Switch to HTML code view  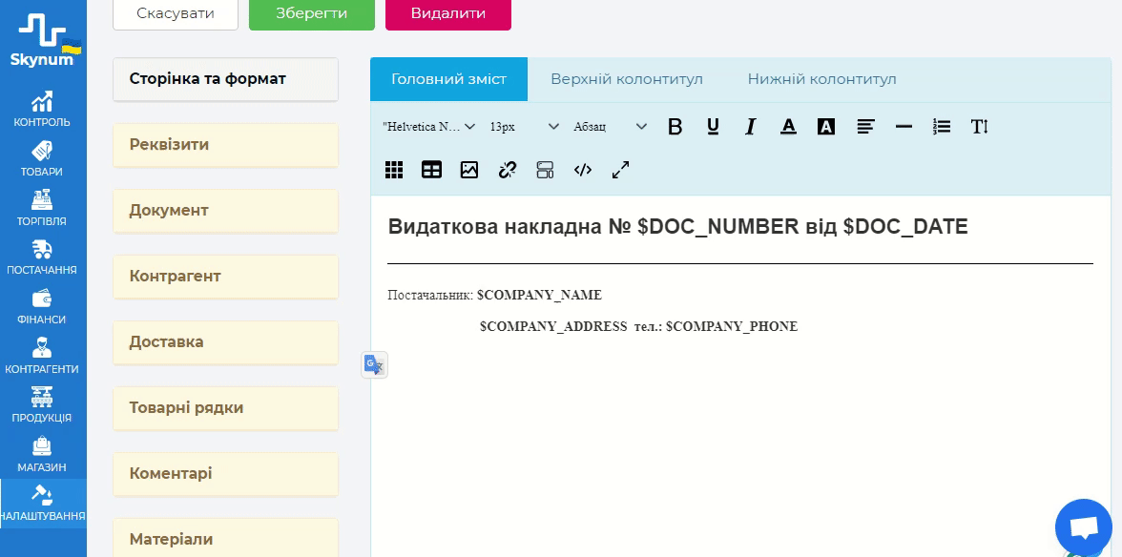tap(583, 170)
